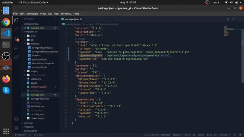Open Files app from the dock
This screenshot has width=244, height=137.
[6, 11]
